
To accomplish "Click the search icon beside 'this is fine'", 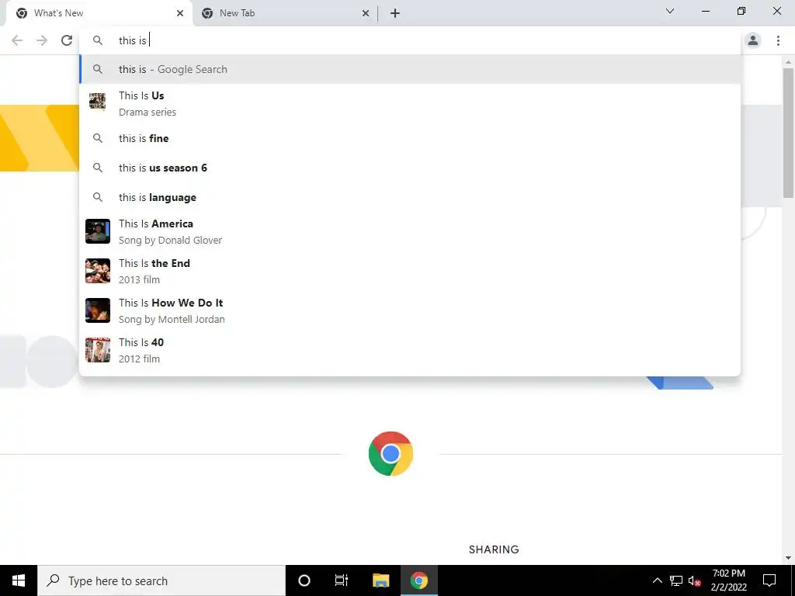I will pyautogui.click(x=98, y=138).
